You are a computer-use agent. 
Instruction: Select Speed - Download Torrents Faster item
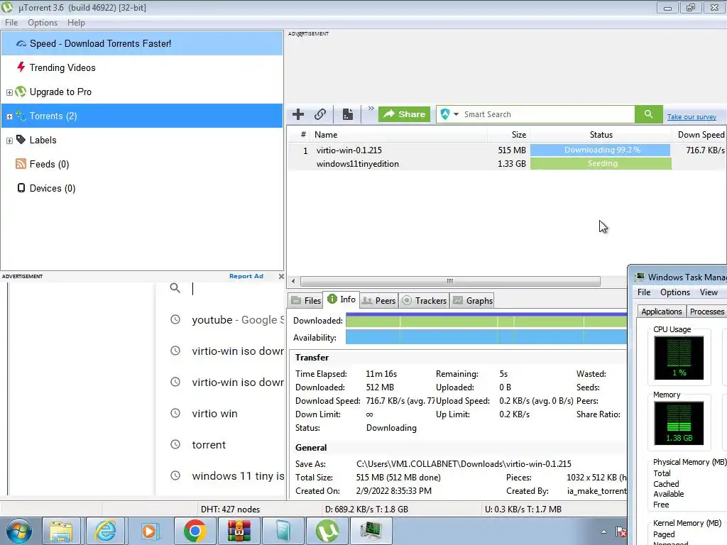point(142,43)
